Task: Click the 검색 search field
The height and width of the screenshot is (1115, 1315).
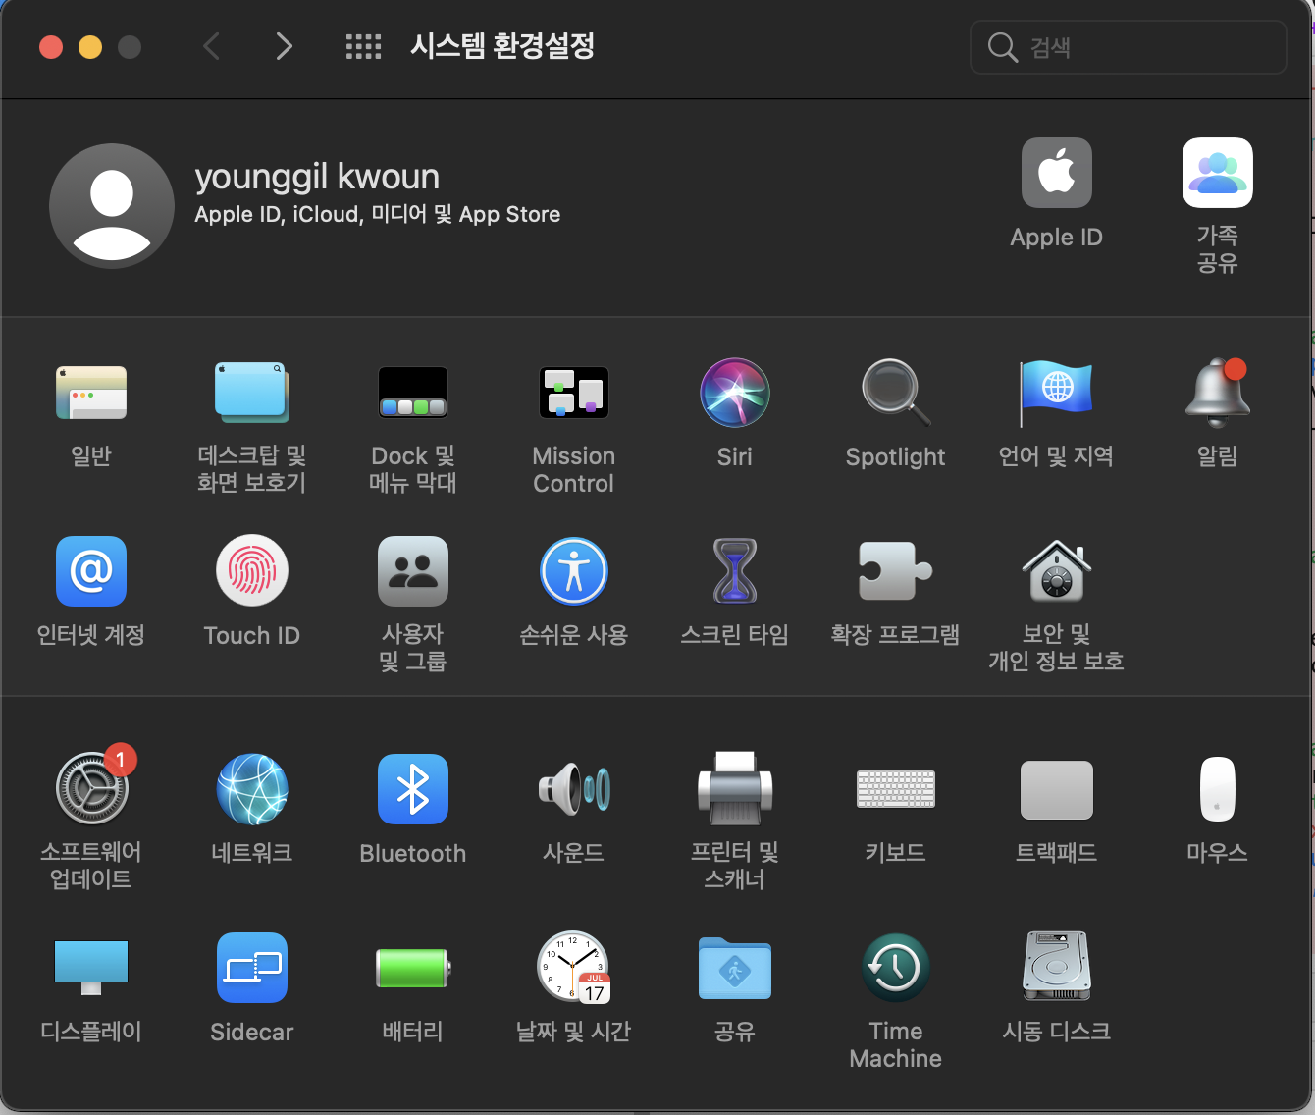Action: pos(1129,47)
